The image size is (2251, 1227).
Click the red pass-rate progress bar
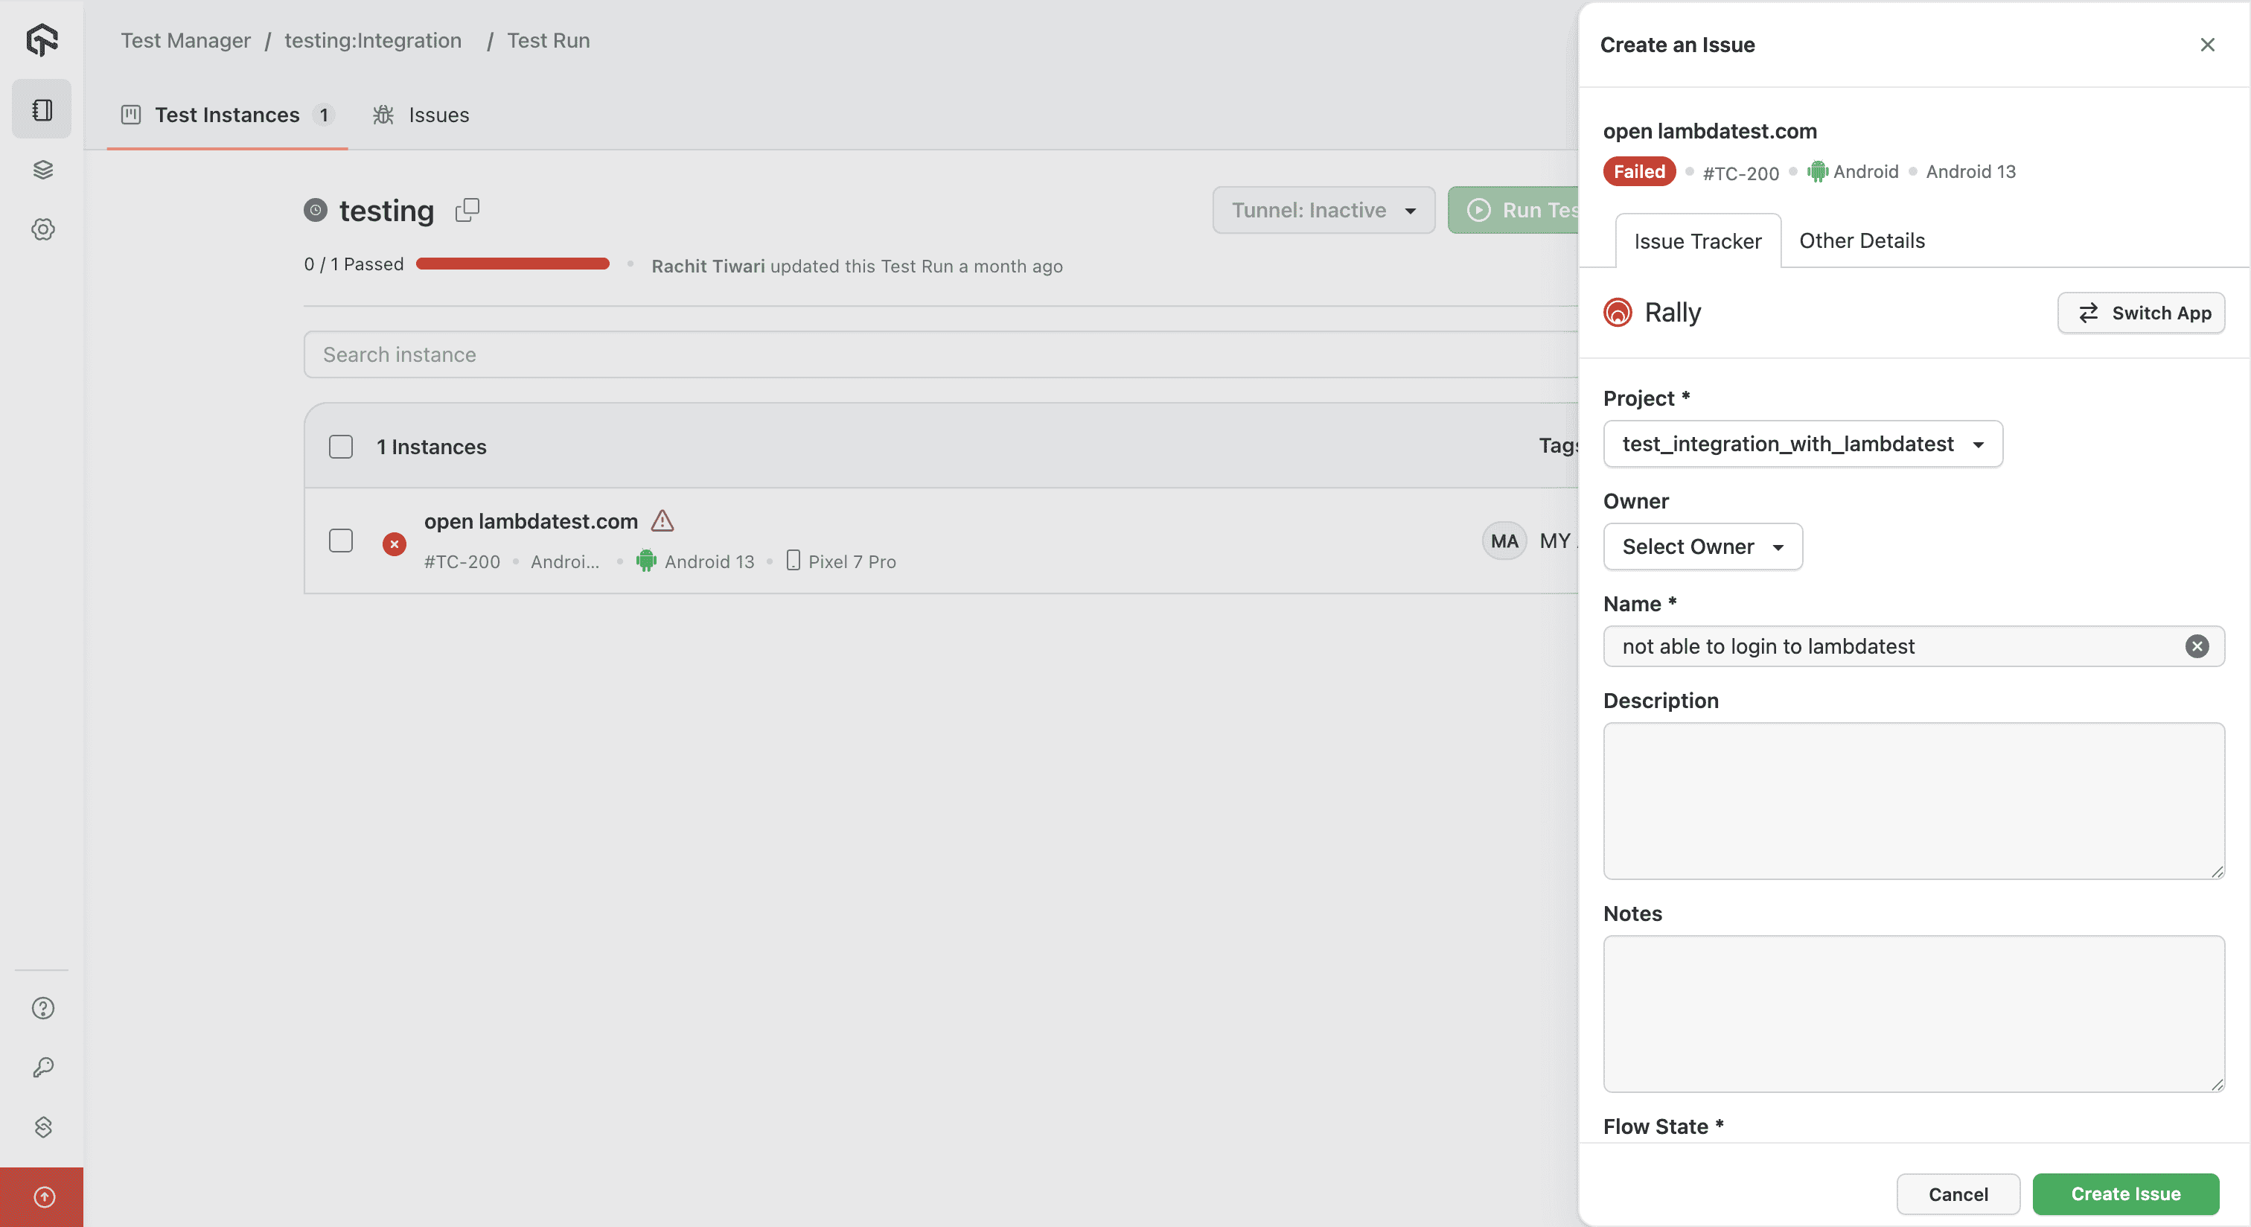[513, 264]
